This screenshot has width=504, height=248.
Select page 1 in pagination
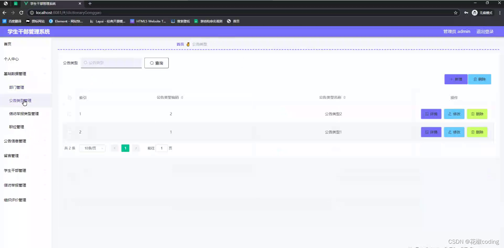coord(125,148)
